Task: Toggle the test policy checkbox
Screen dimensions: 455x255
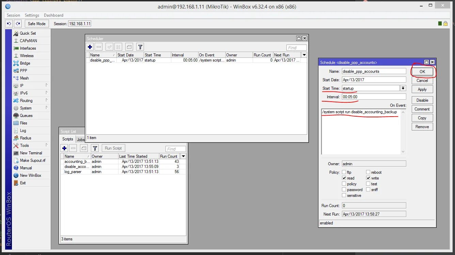Action: (x=368, y=184)
